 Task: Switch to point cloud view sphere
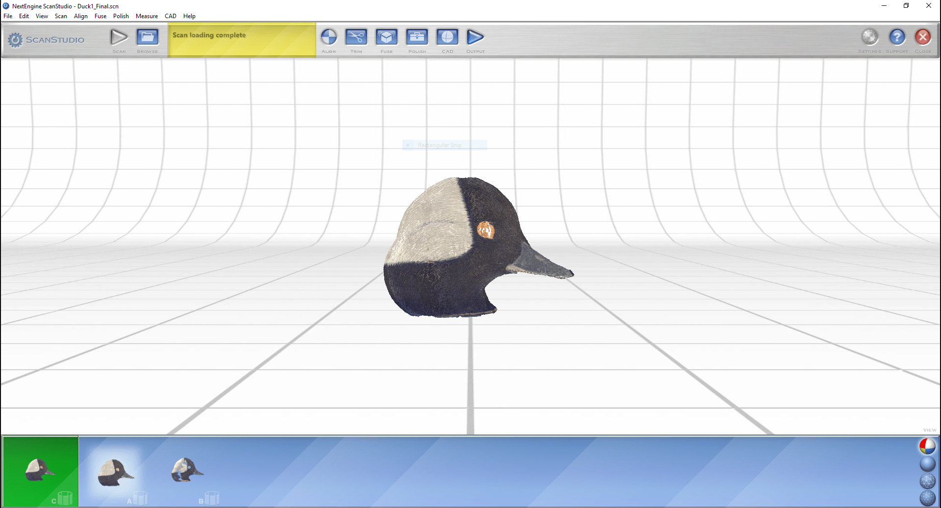[x=927, y=498]
